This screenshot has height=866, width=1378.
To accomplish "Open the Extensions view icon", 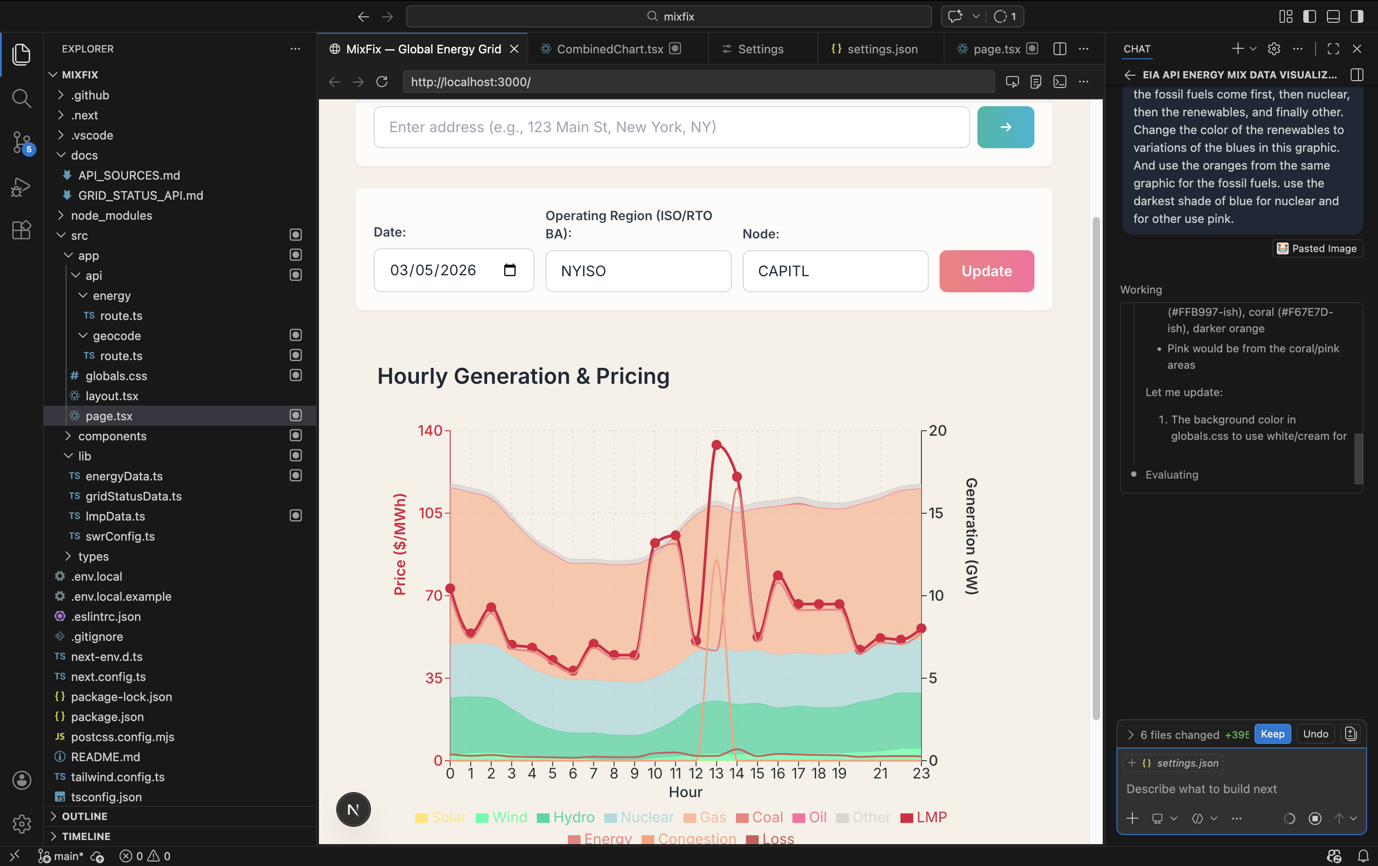I will point(21,230).
